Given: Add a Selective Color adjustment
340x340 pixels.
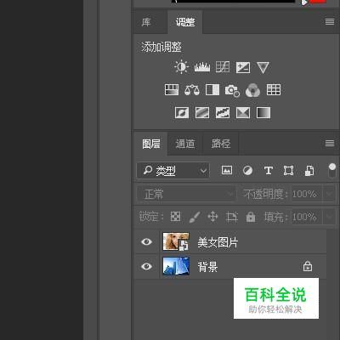Looking at the screenshot, I should pos(243,113).
